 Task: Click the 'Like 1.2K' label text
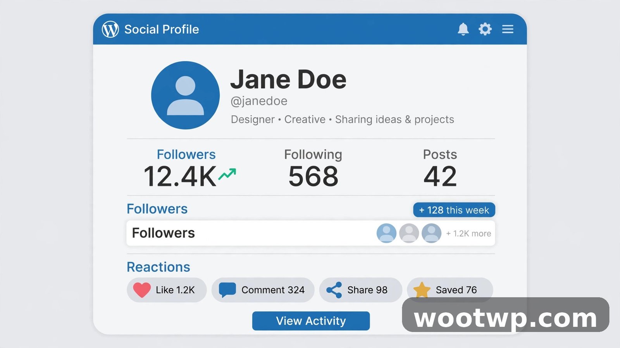point(175,290)
